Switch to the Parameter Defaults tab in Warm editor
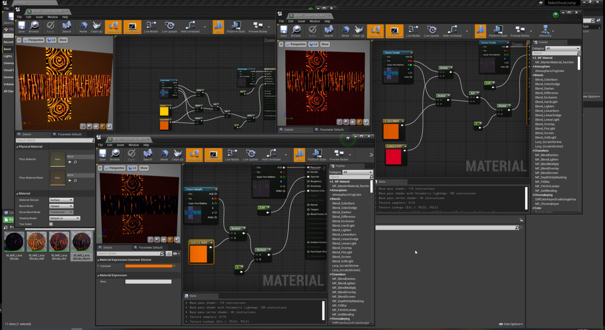The height and width of the screenshot is (330, 605). 151,247
